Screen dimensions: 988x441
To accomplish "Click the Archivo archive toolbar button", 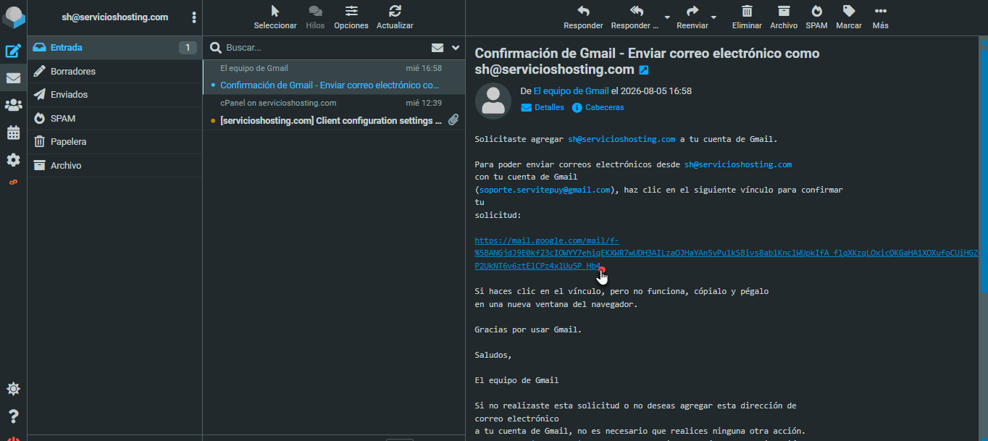I will pos(784,17).
